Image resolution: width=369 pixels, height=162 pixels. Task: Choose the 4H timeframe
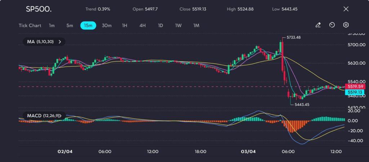142,26
